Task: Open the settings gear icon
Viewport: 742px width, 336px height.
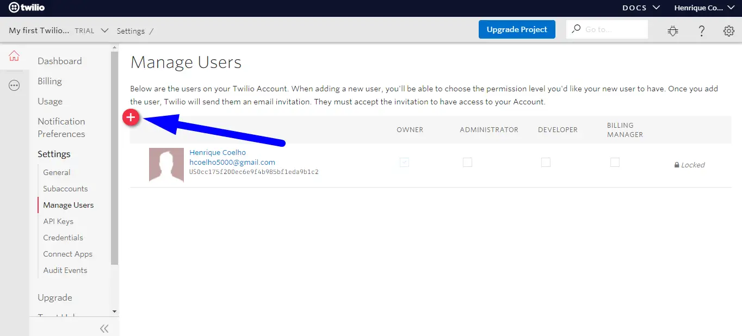Action: [729, 31]
